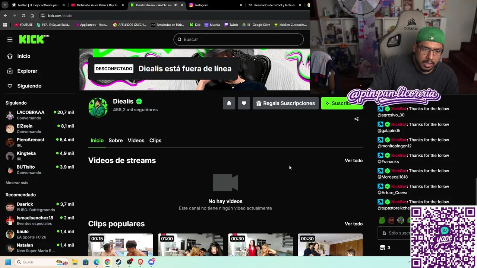Viewport: 477px width, 268px height.
Task: Open the KickBot Customiza bookmark
Action: [290, 25]
